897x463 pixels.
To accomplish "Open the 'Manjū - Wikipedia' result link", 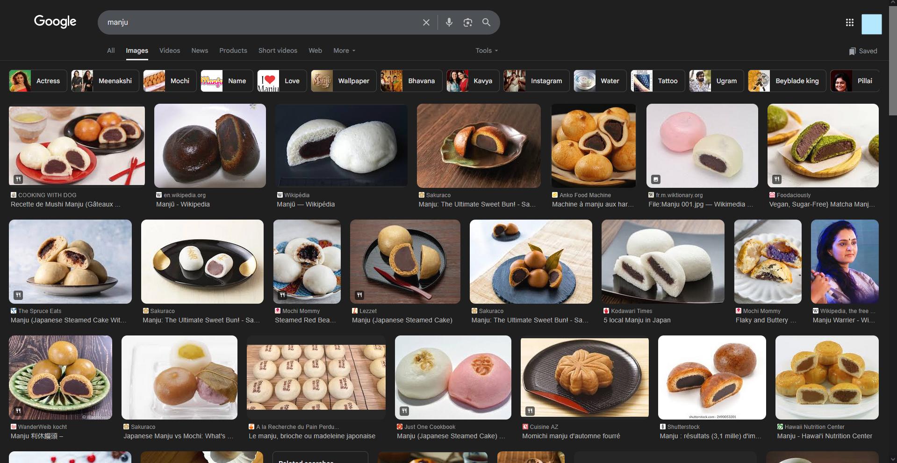I will (x=183, y=204).
